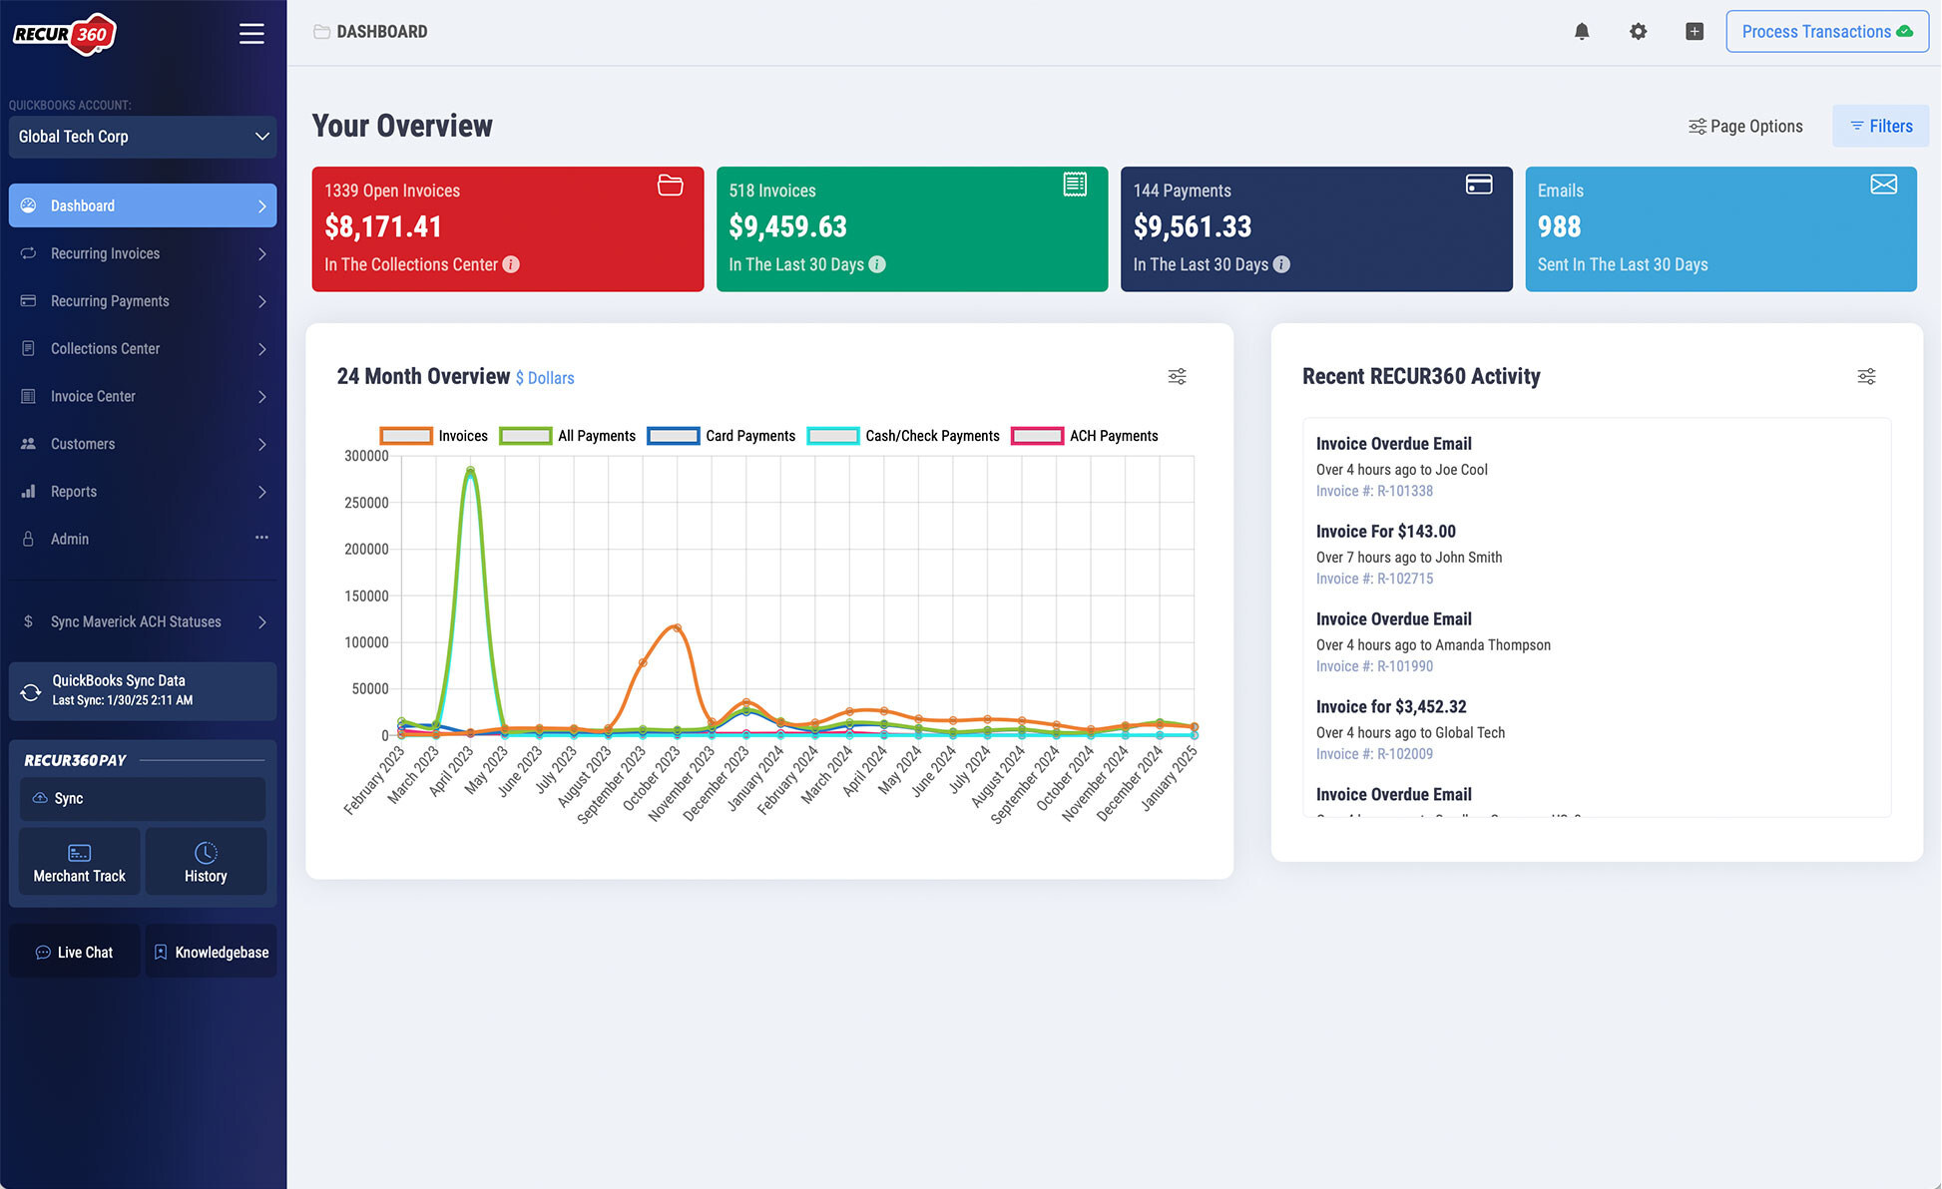Open Sync Maverick ACH Statuses item
This screenshot has height=1189, width=1942.
143,621
